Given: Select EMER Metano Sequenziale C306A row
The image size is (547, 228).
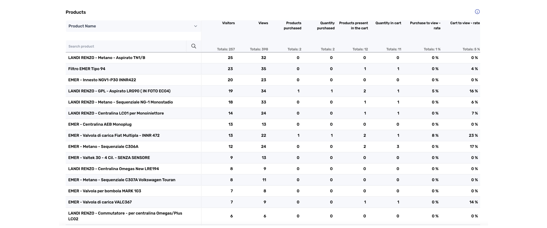Looking at the screenshot, I should pyautogui.click(x=103, y=147).
